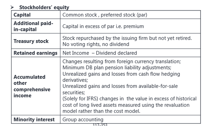Click the page number 117-353
203x126 pixels.
[x=100, y=125]
